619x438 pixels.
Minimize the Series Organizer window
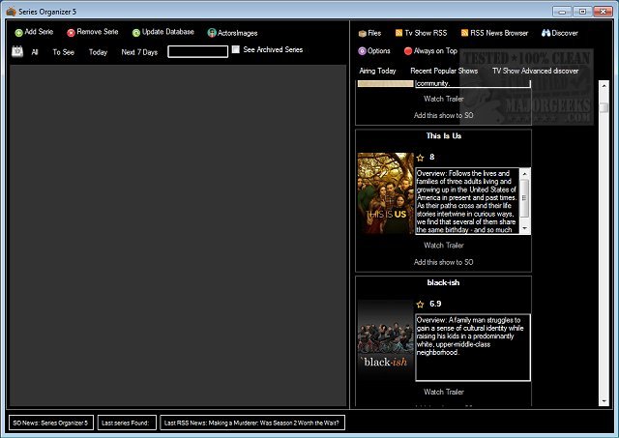pos(562,12)
